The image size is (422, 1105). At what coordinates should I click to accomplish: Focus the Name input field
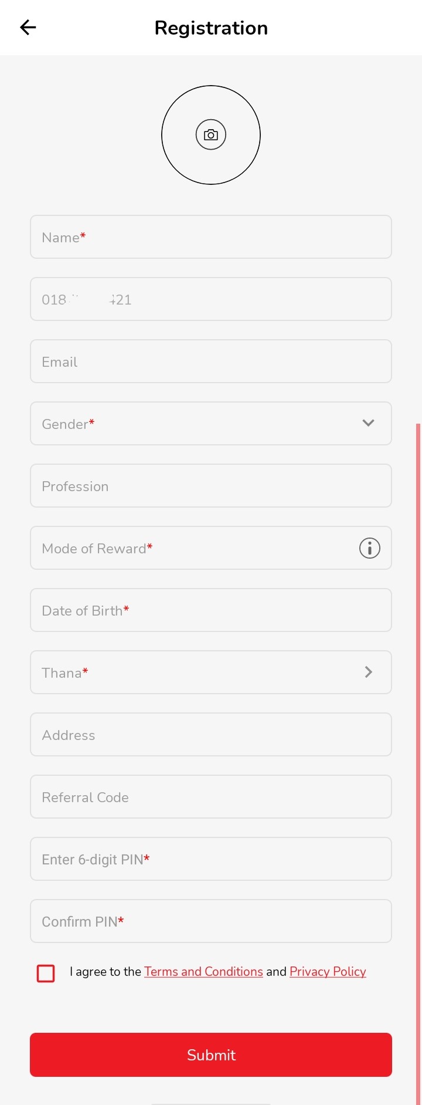pos(211,237)
